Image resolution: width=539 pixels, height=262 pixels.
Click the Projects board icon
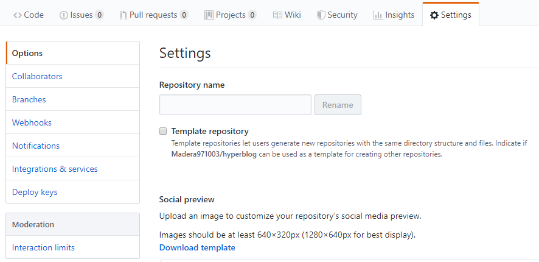point(209,15)
